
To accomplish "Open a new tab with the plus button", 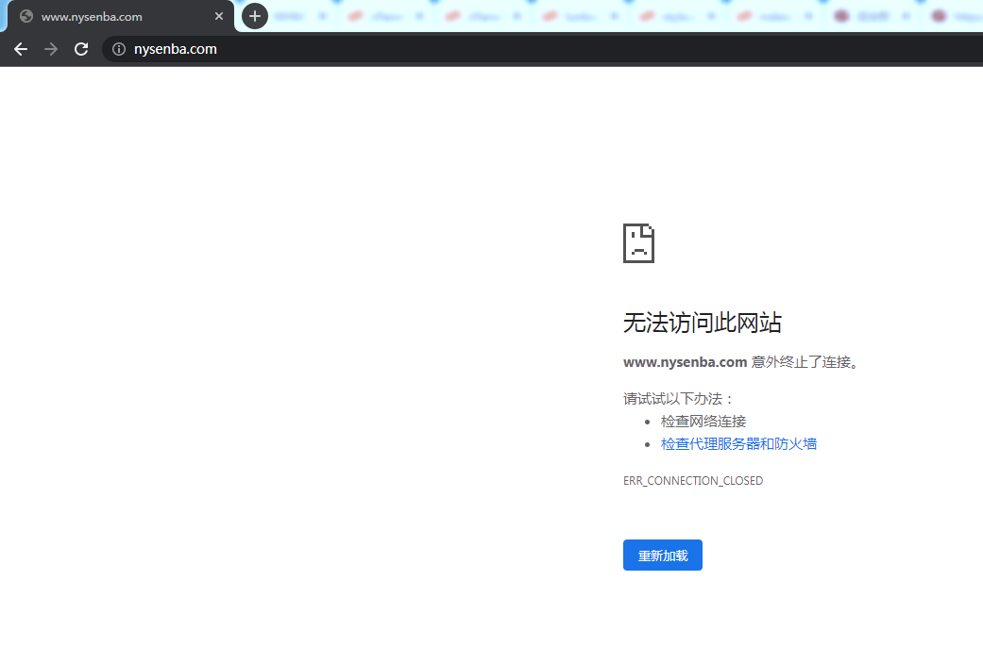I will (x=255, y=16).
